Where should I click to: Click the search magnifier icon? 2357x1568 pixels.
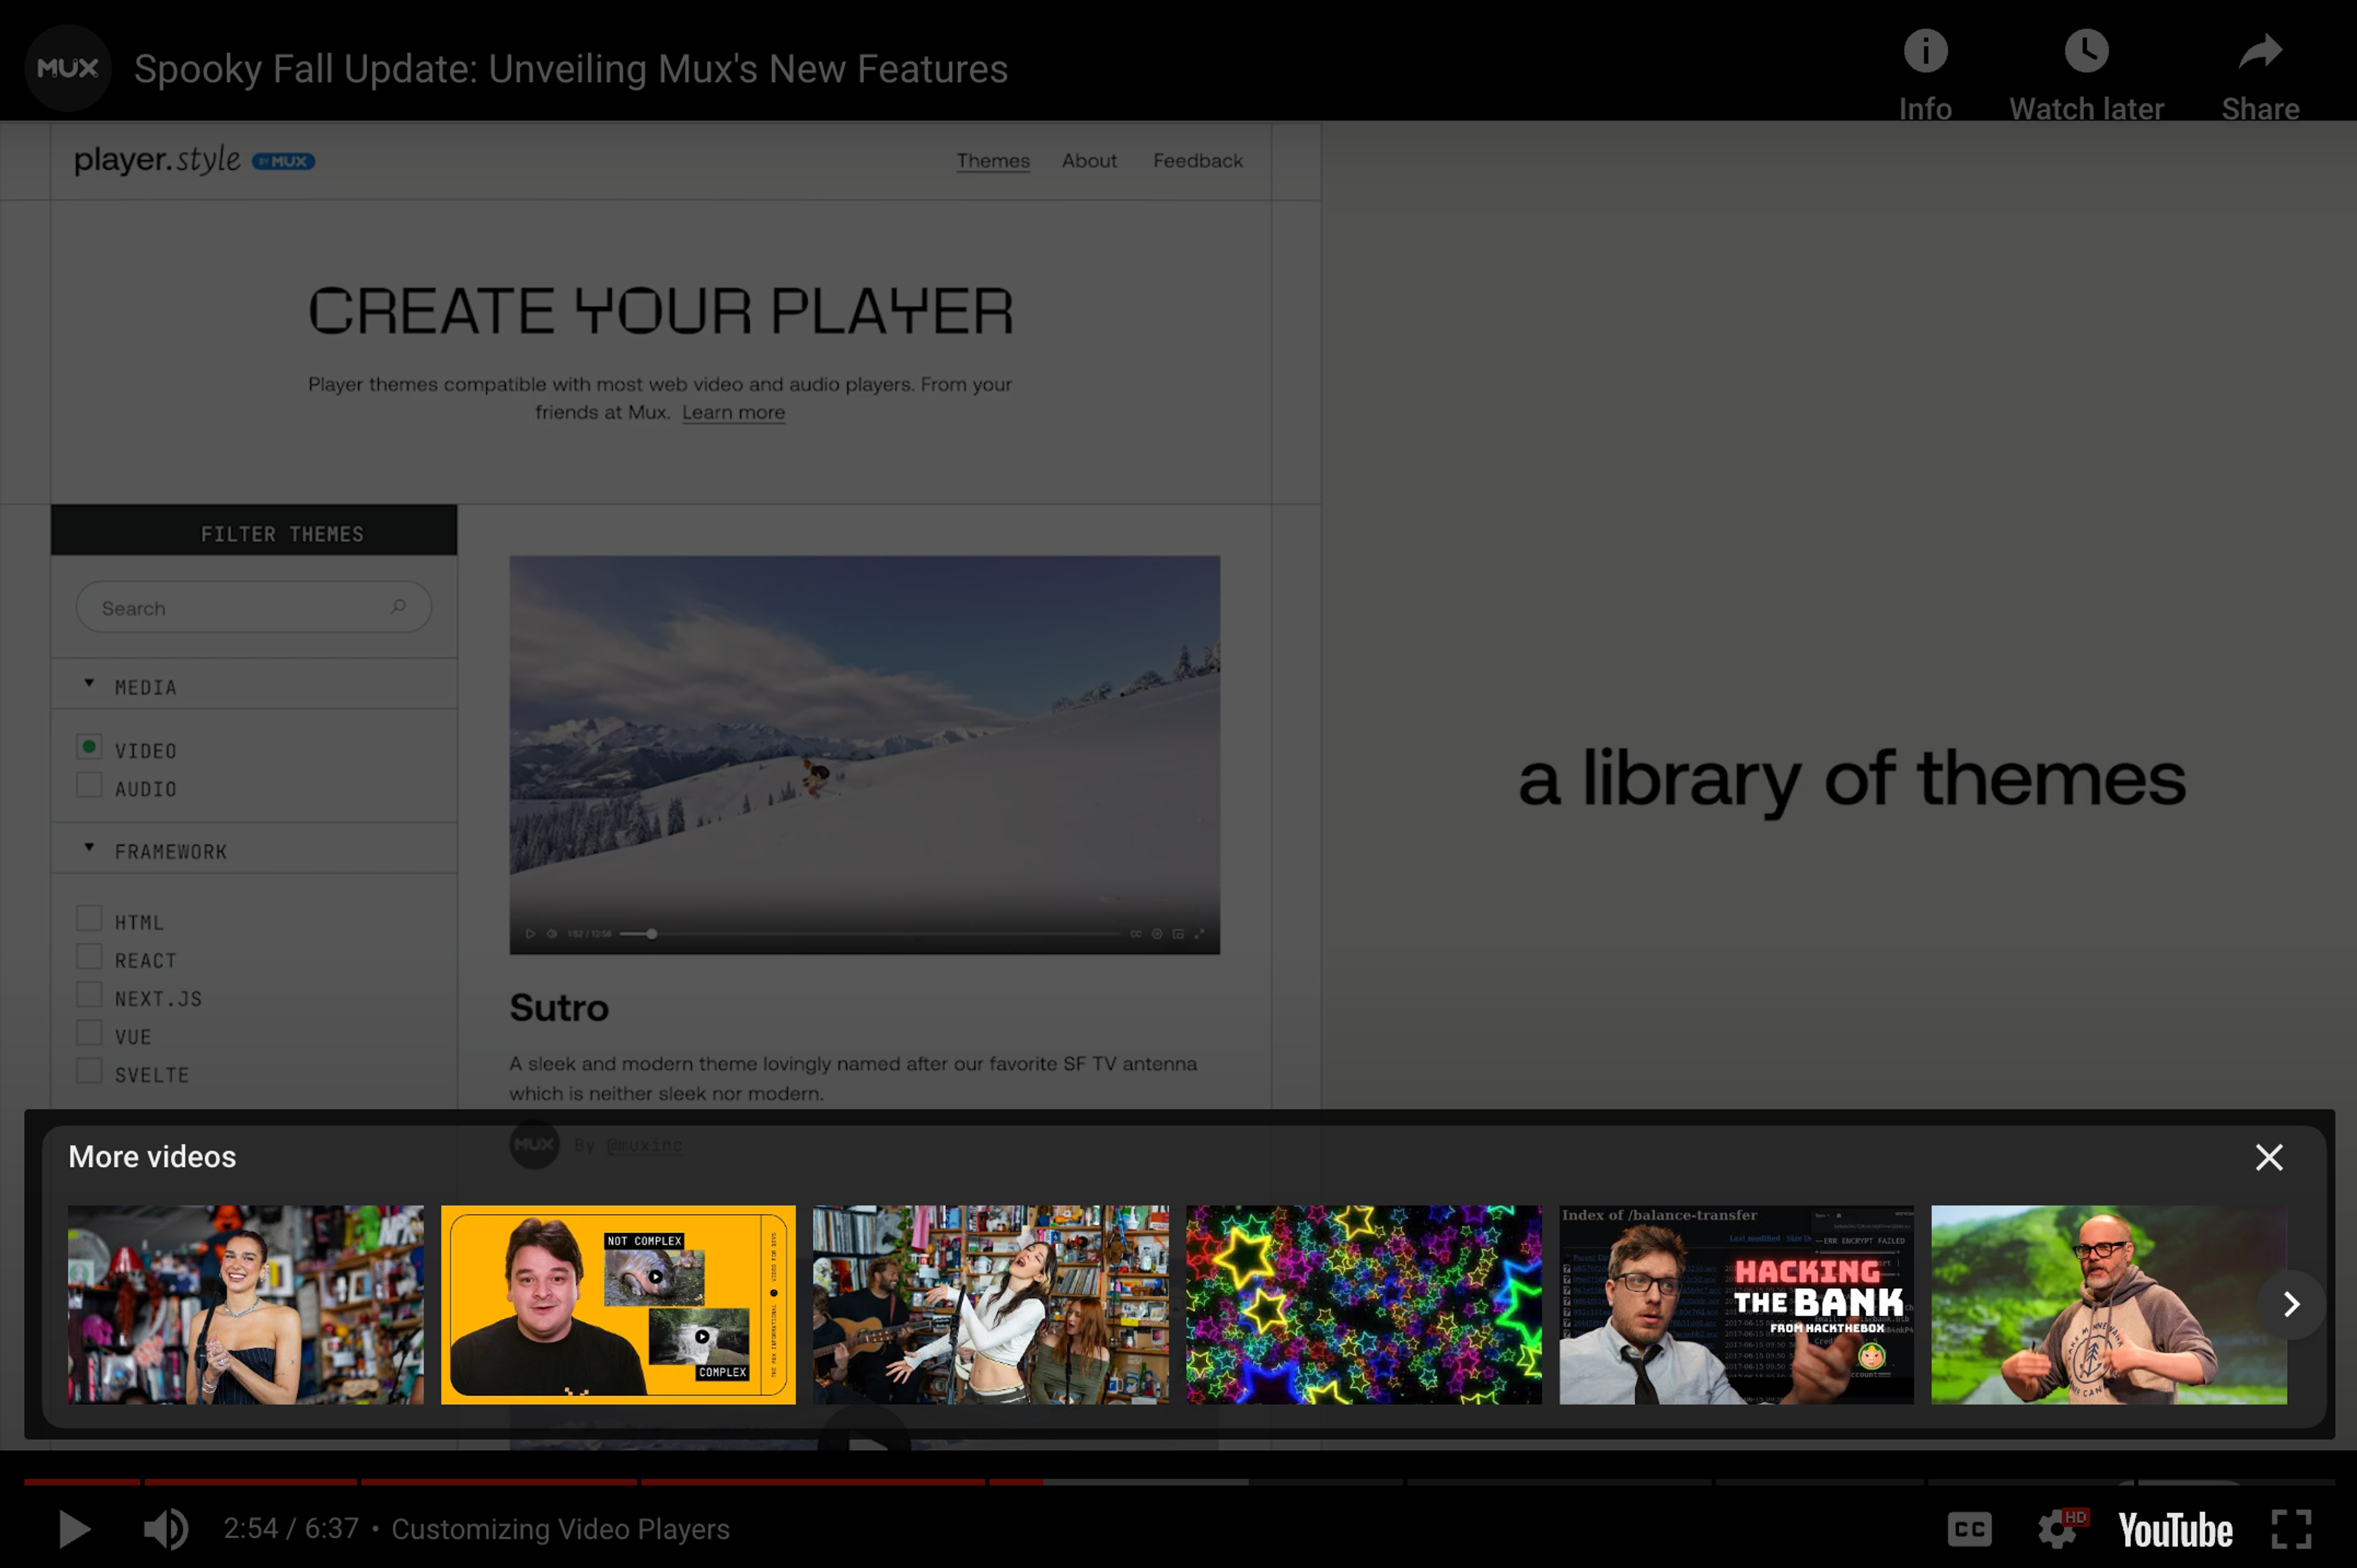398,606
